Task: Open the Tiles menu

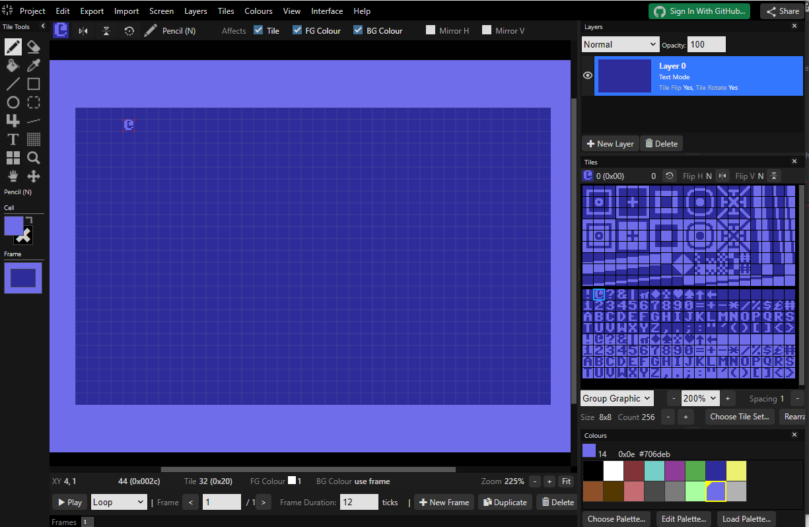Action: point(226,11)
